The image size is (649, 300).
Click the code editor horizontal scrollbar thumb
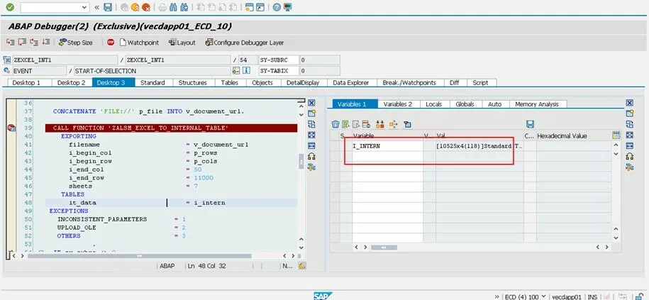(139, 256)
